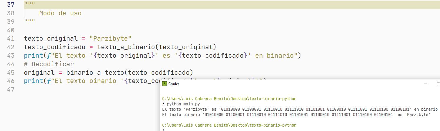Click the Cmder lambda icon in title bar
This screenshot has height=131, width=440.
165,84
